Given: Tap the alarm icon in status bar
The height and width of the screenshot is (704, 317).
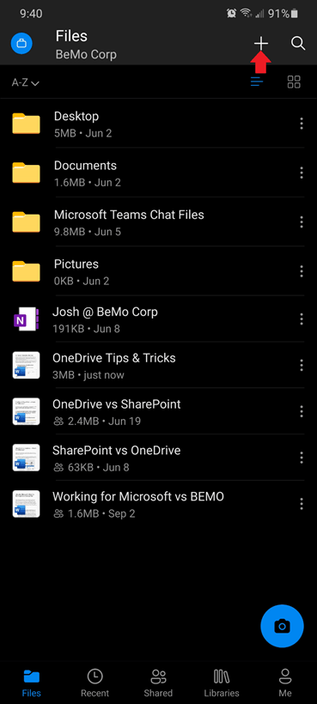Looking at the screenshot, I should click(x=231, y=14).
